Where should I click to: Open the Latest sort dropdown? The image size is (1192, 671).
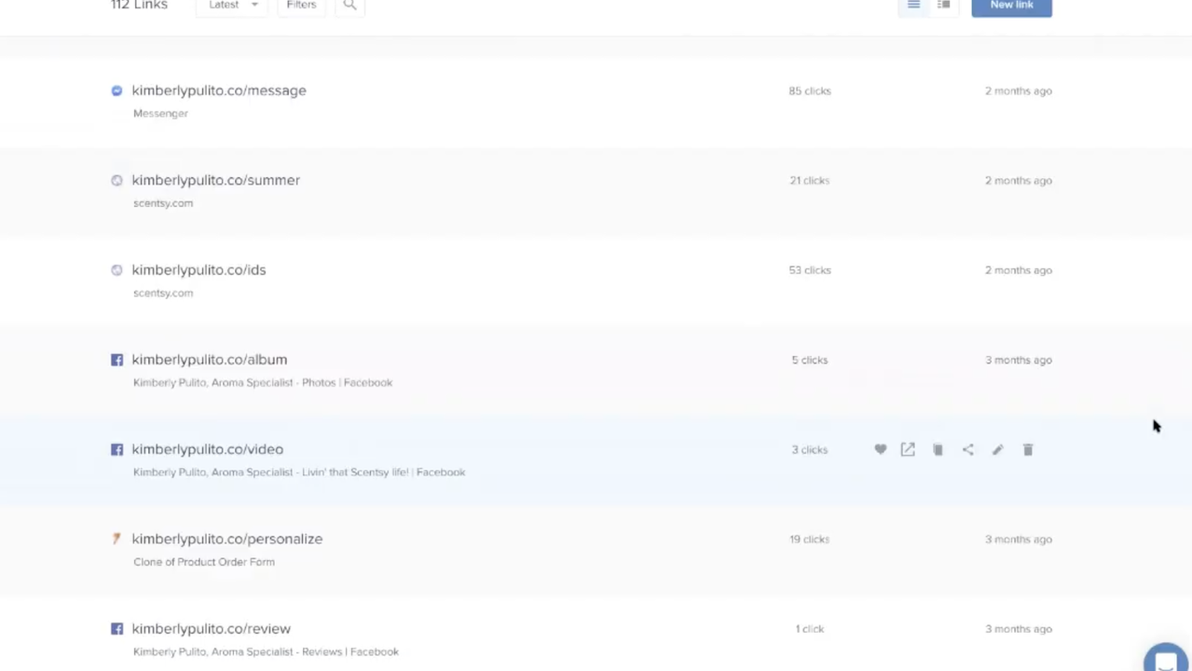(232, 6)
